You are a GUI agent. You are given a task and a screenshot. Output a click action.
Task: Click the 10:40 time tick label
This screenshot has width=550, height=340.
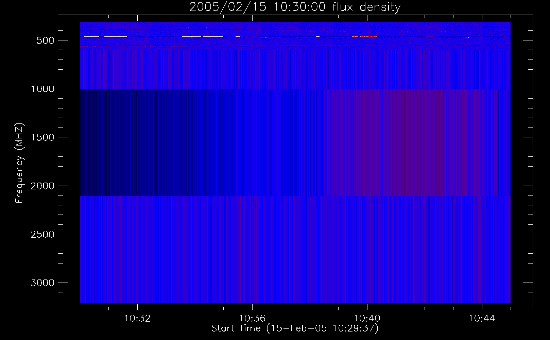coord(367,319)
